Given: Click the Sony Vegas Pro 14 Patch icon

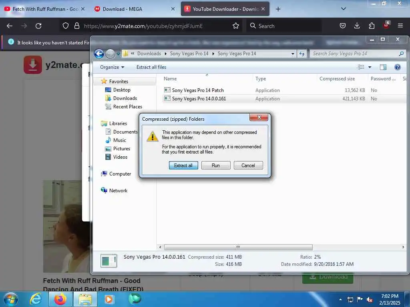Looking at the screenshot, I should tap(167, 90).
